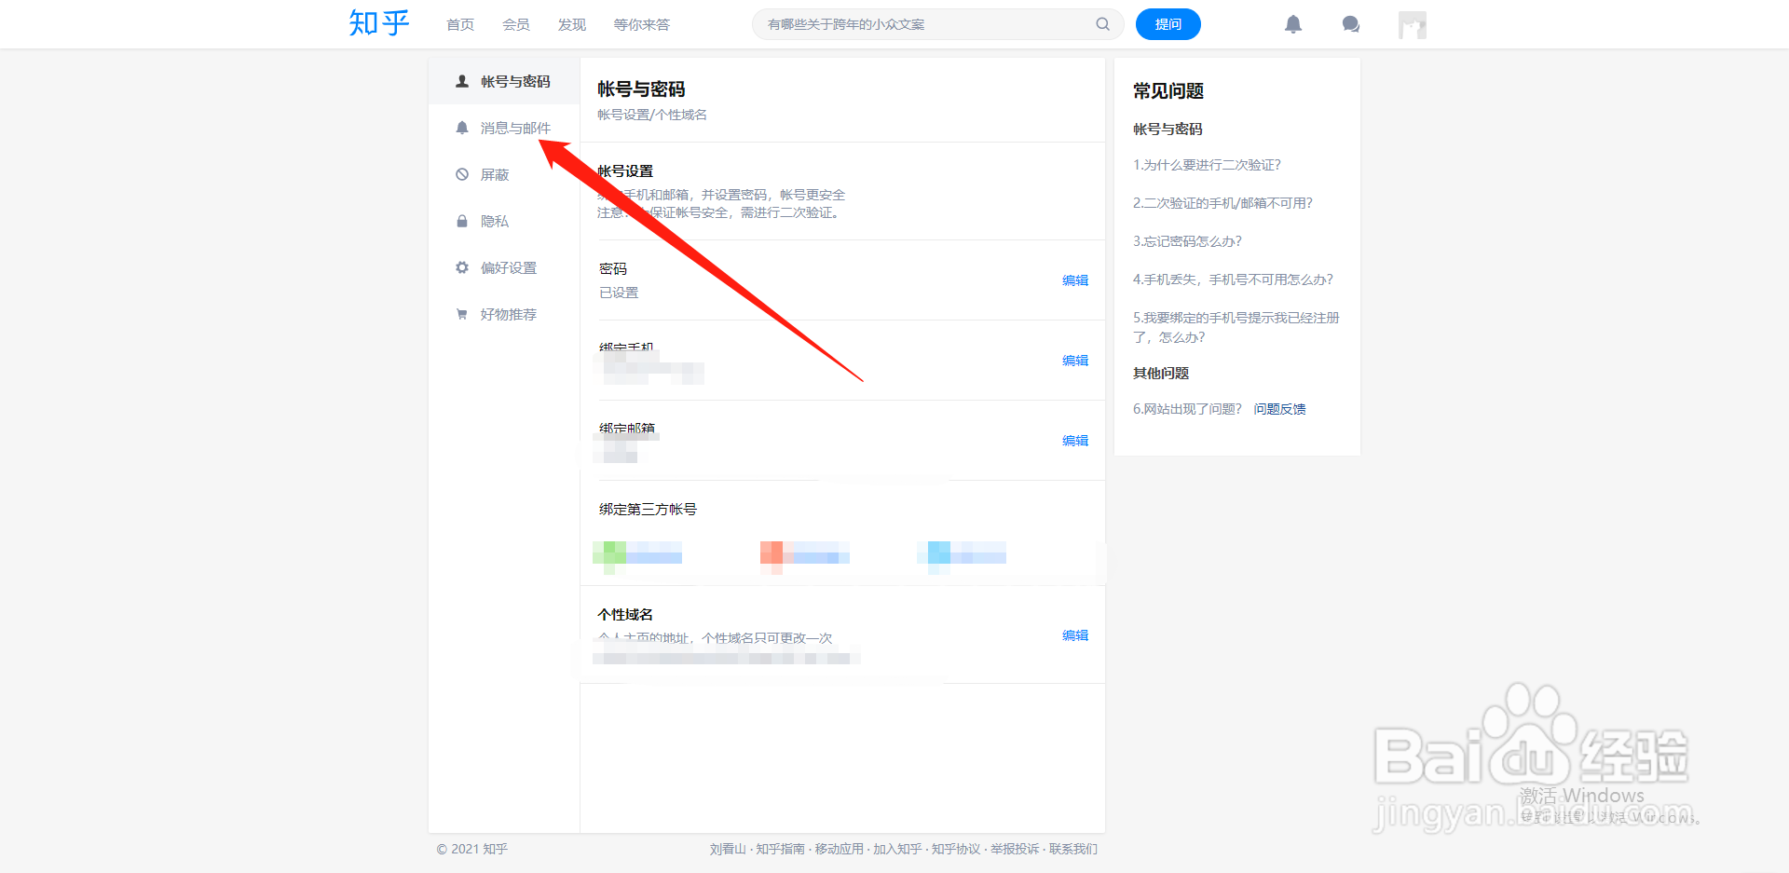This screenshot has height=873, width=1789.
Task: Select the 等你来答 tab
Action: point(641,24)
